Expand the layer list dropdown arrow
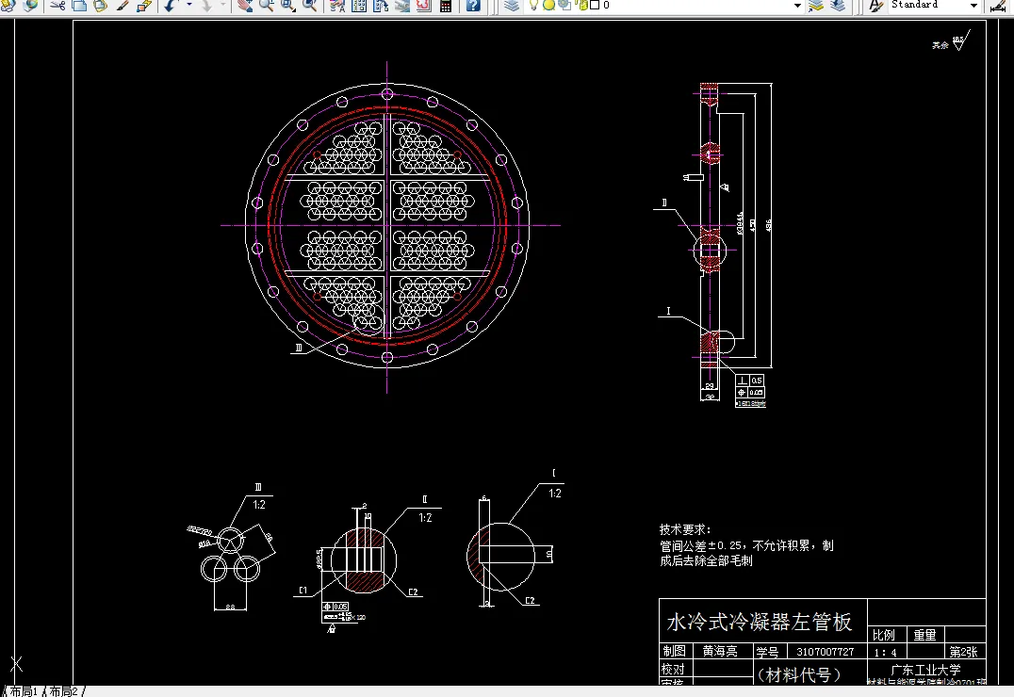 (798, 6)
